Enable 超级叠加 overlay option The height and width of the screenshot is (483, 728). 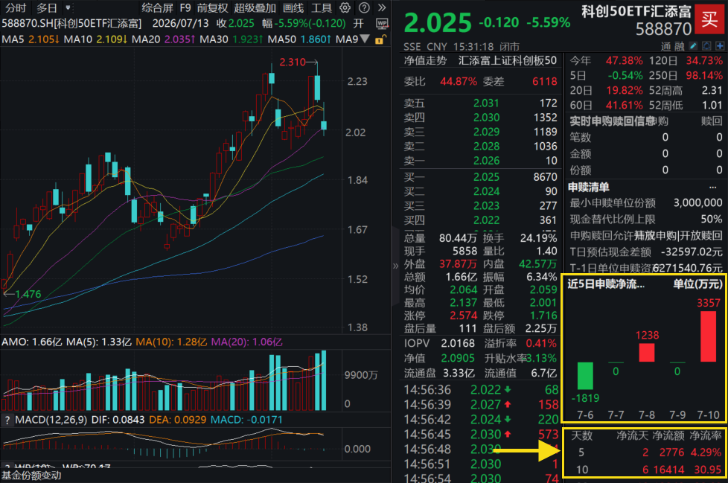(255, 8)
